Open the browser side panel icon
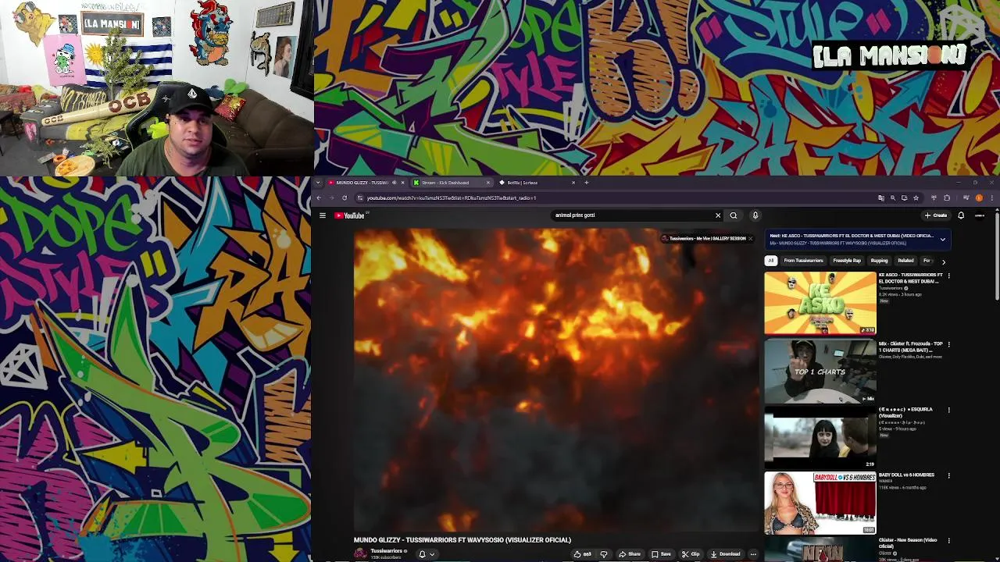This screenshot has height=562, width=1000. [966, 197]
